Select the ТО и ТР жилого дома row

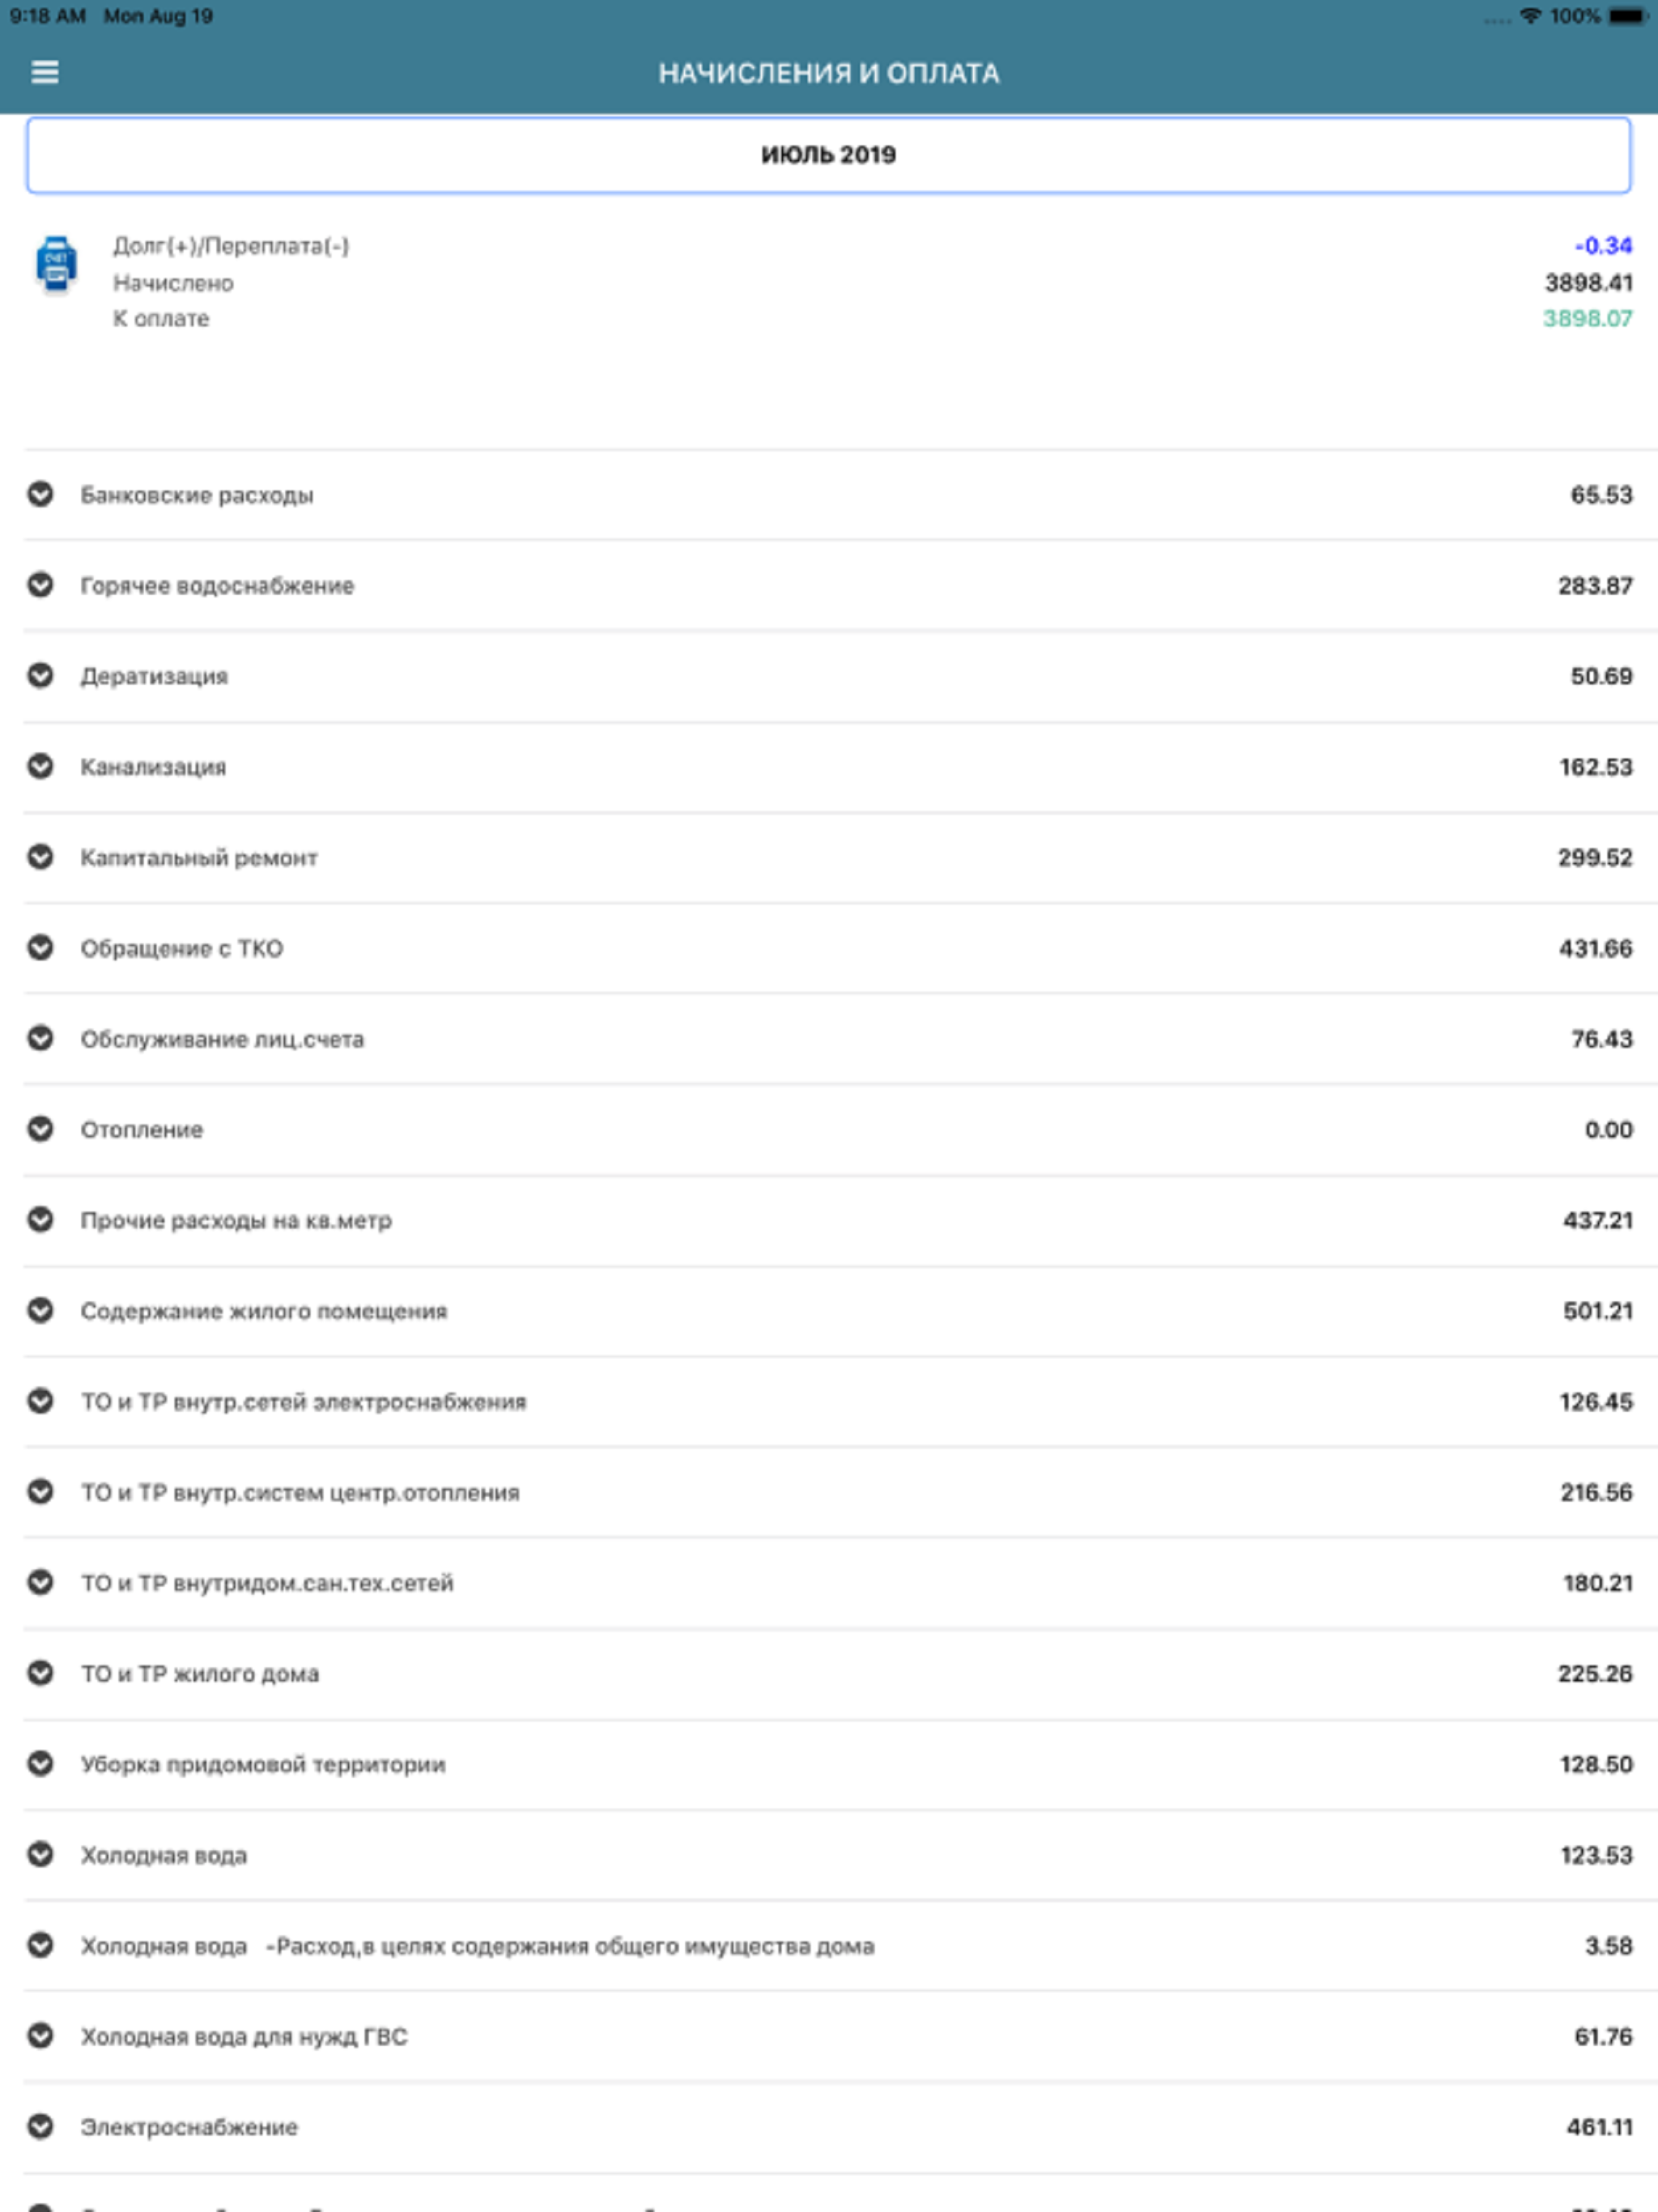(x=829, y=1674)
